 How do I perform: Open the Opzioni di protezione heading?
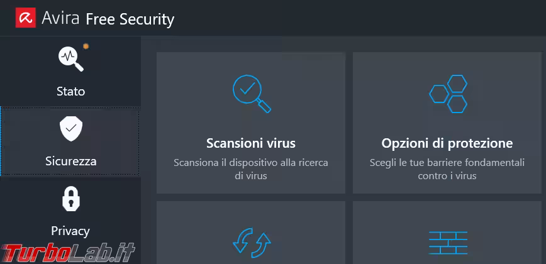pyautogui.click(x=447, y=143)
